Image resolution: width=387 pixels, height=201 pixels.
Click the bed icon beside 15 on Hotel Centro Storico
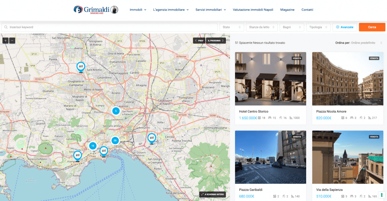tap(270, 118)
